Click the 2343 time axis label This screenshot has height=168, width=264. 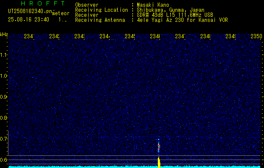pyautogui.click(x=79, y=36)
